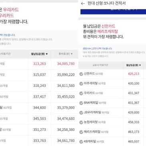Screen dimensions: 146x146
Task: Sort right table by 월납입금(원)
Action: tap(134, 65)
